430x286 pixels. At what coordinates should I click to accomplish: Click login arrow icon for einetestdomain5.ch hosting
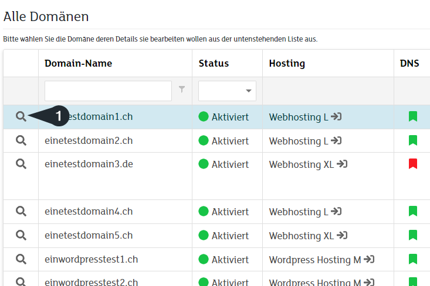(x=342, y=235)
